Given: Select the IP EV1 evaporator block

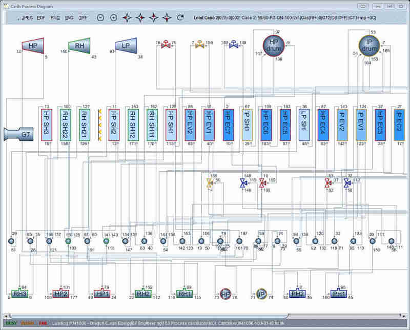Looking at the screenshot, I should (361, 125).
